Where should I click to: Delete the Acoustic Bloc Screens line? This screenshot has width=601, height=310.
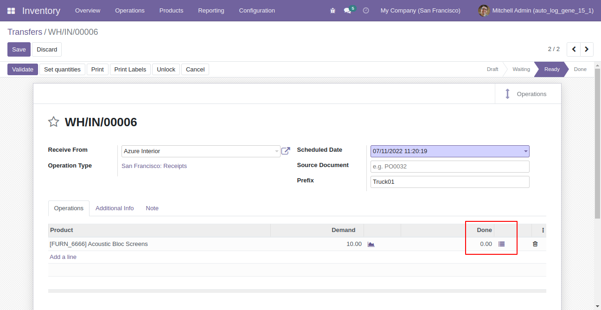[x=535, y=244]
